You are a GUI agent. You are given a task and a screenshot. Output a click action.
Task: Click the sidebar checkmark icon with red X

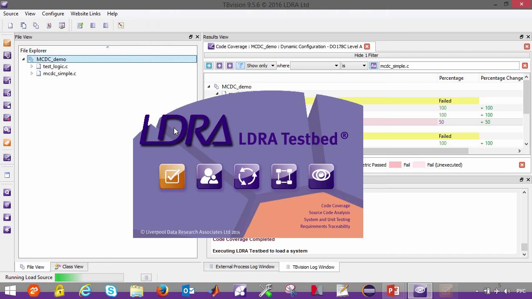coord(7,118)
